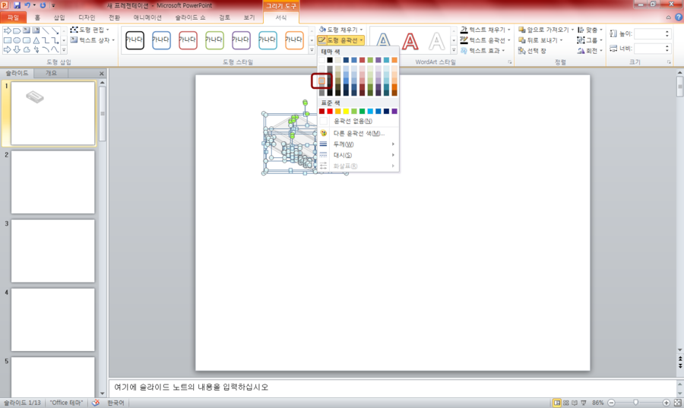Open 그룹 group dropdown
Screen dimensions: 684x408
590,40
